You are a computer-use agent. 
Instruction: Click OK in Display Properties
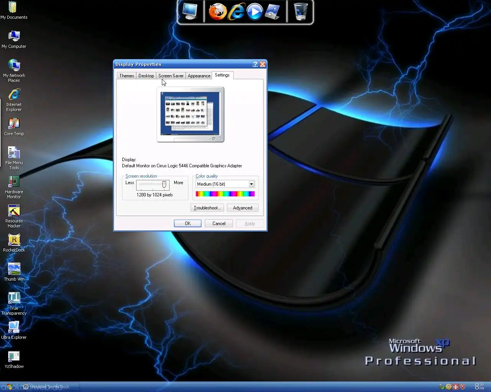pyautogui.click(x=188, y=224)
